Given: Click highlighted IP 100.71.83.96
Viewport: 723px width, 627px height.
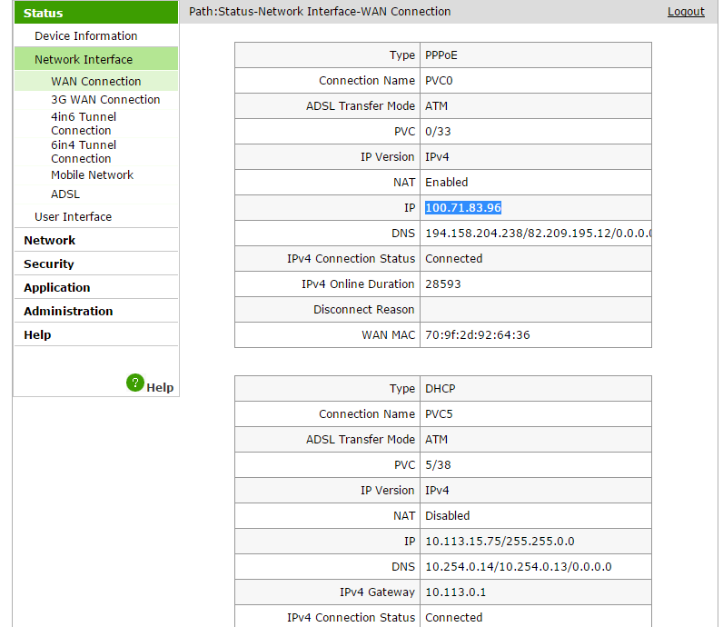Looking at the screenshot, I should tap(463, 207).
